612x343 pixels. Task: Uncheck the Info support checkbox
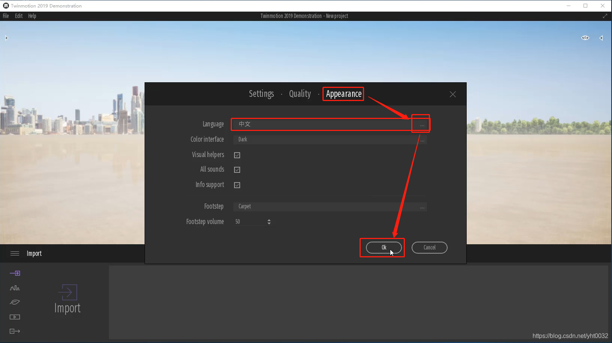pos(237,185)
